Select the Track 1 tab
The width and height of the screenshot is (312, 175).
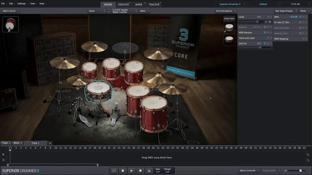[35, 143]
